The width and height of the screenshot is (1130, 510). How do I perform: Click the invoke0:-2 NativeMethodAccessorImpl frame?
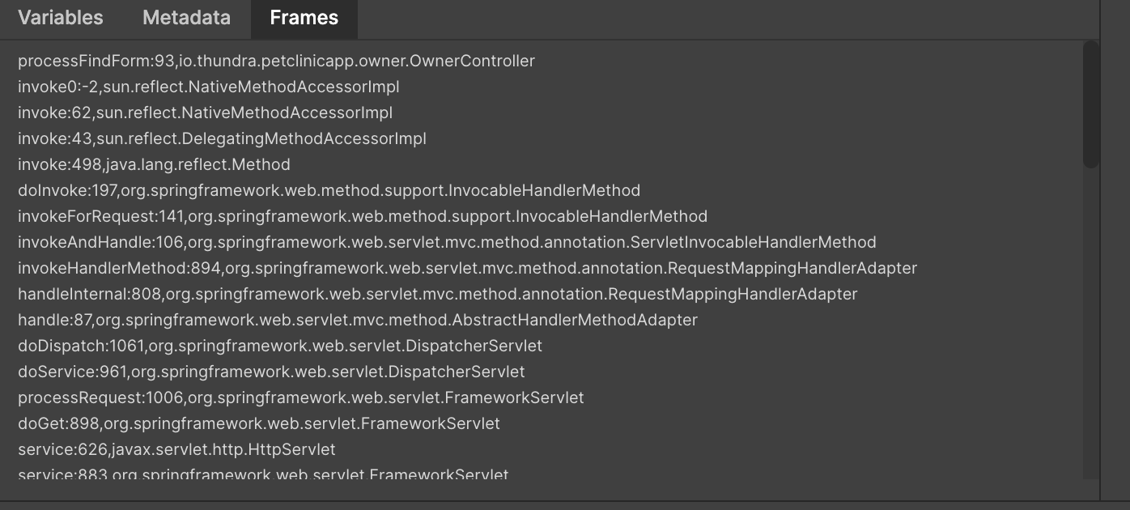[209, 87]
